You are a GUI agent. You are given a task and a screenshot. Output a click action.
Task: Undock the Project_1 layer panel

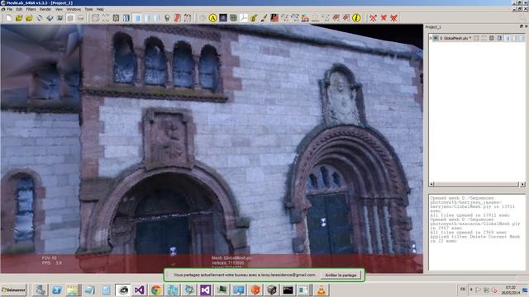(522, 26)
